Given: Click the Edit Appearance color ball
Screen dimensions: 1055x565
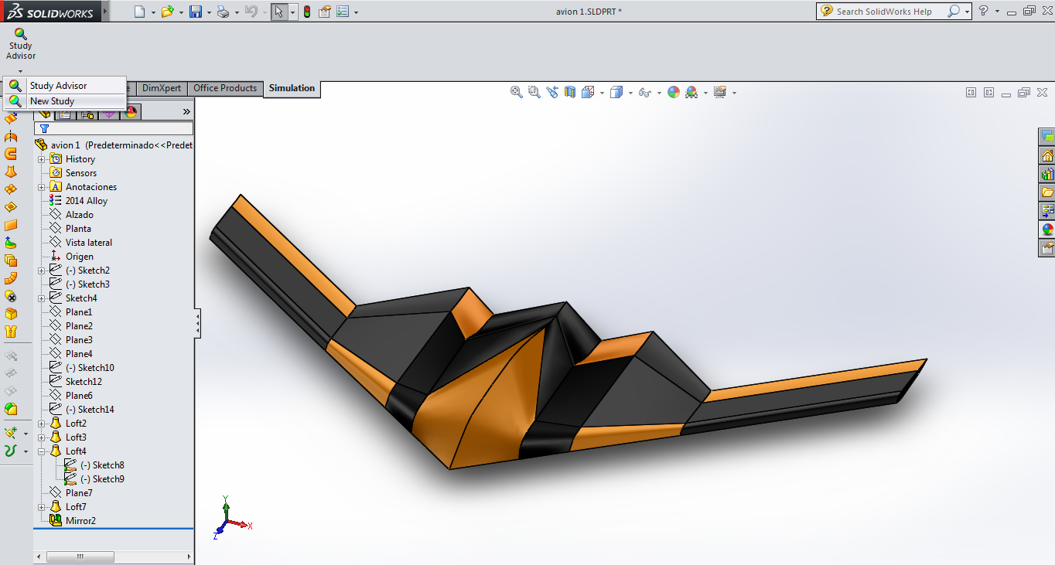Looking at the screenshot, I should (x=674, y=92).
